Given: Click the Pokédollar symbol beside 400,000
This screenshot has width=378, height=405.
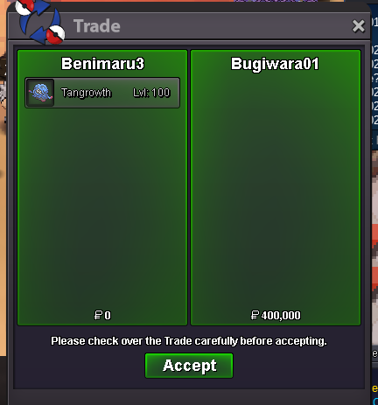Looking at the screenshot, I should coord(255,315).
